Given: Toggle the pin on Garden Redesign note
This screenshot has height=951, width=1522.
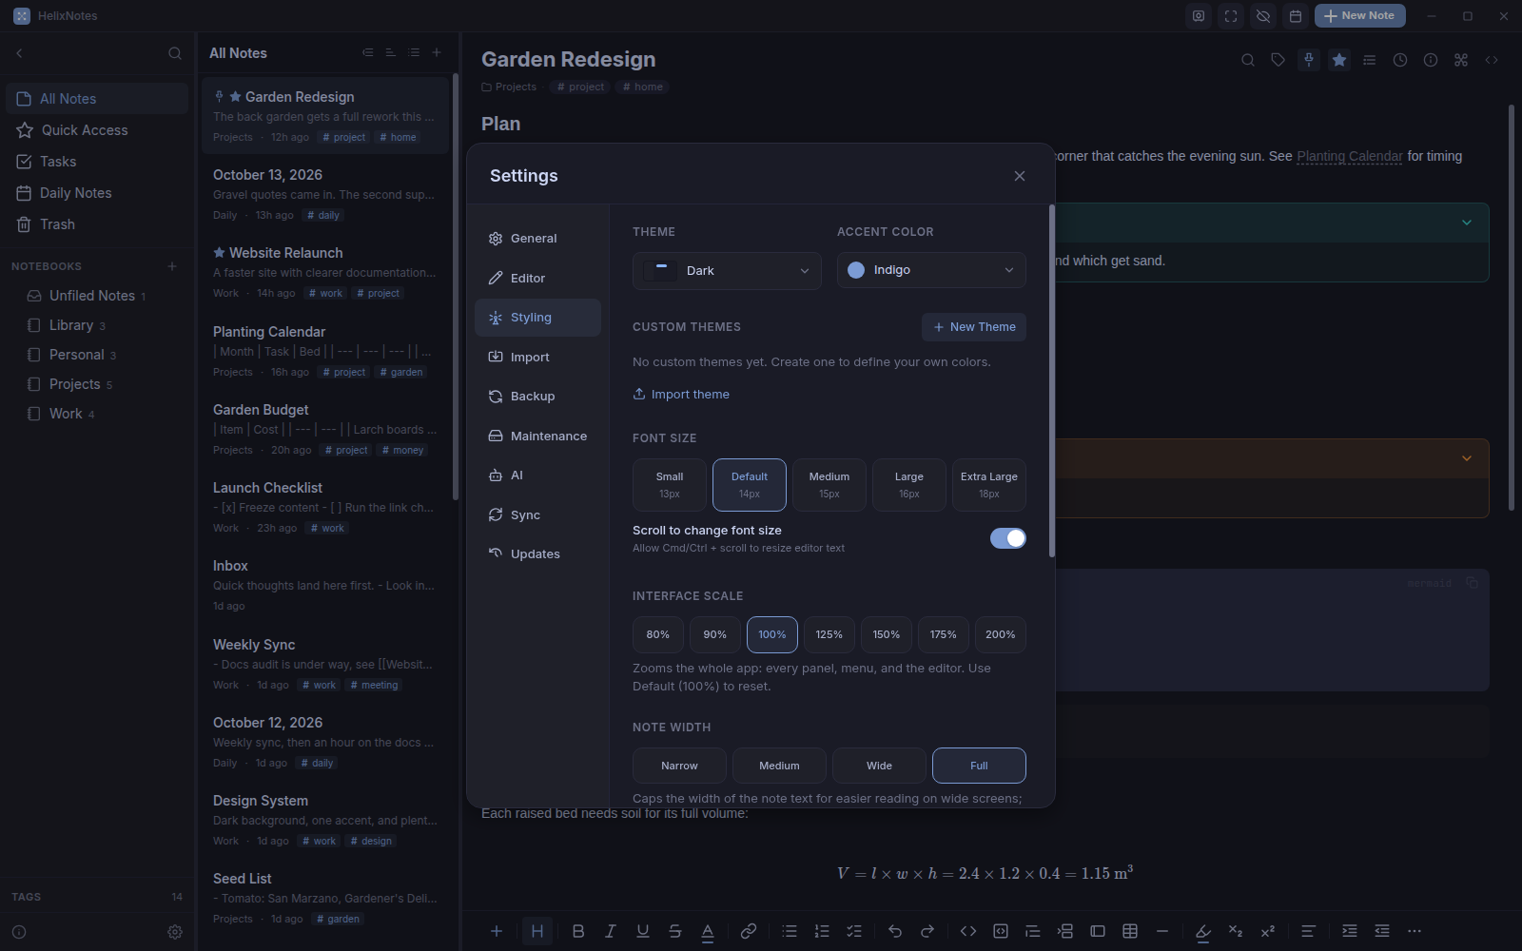Looking at the screenshot, I should tap(1309, 60).
